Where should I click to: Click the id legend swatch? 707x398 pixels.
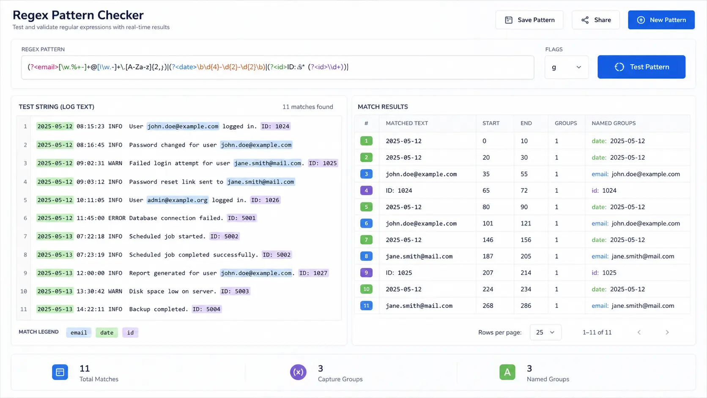tap(130, 332)
